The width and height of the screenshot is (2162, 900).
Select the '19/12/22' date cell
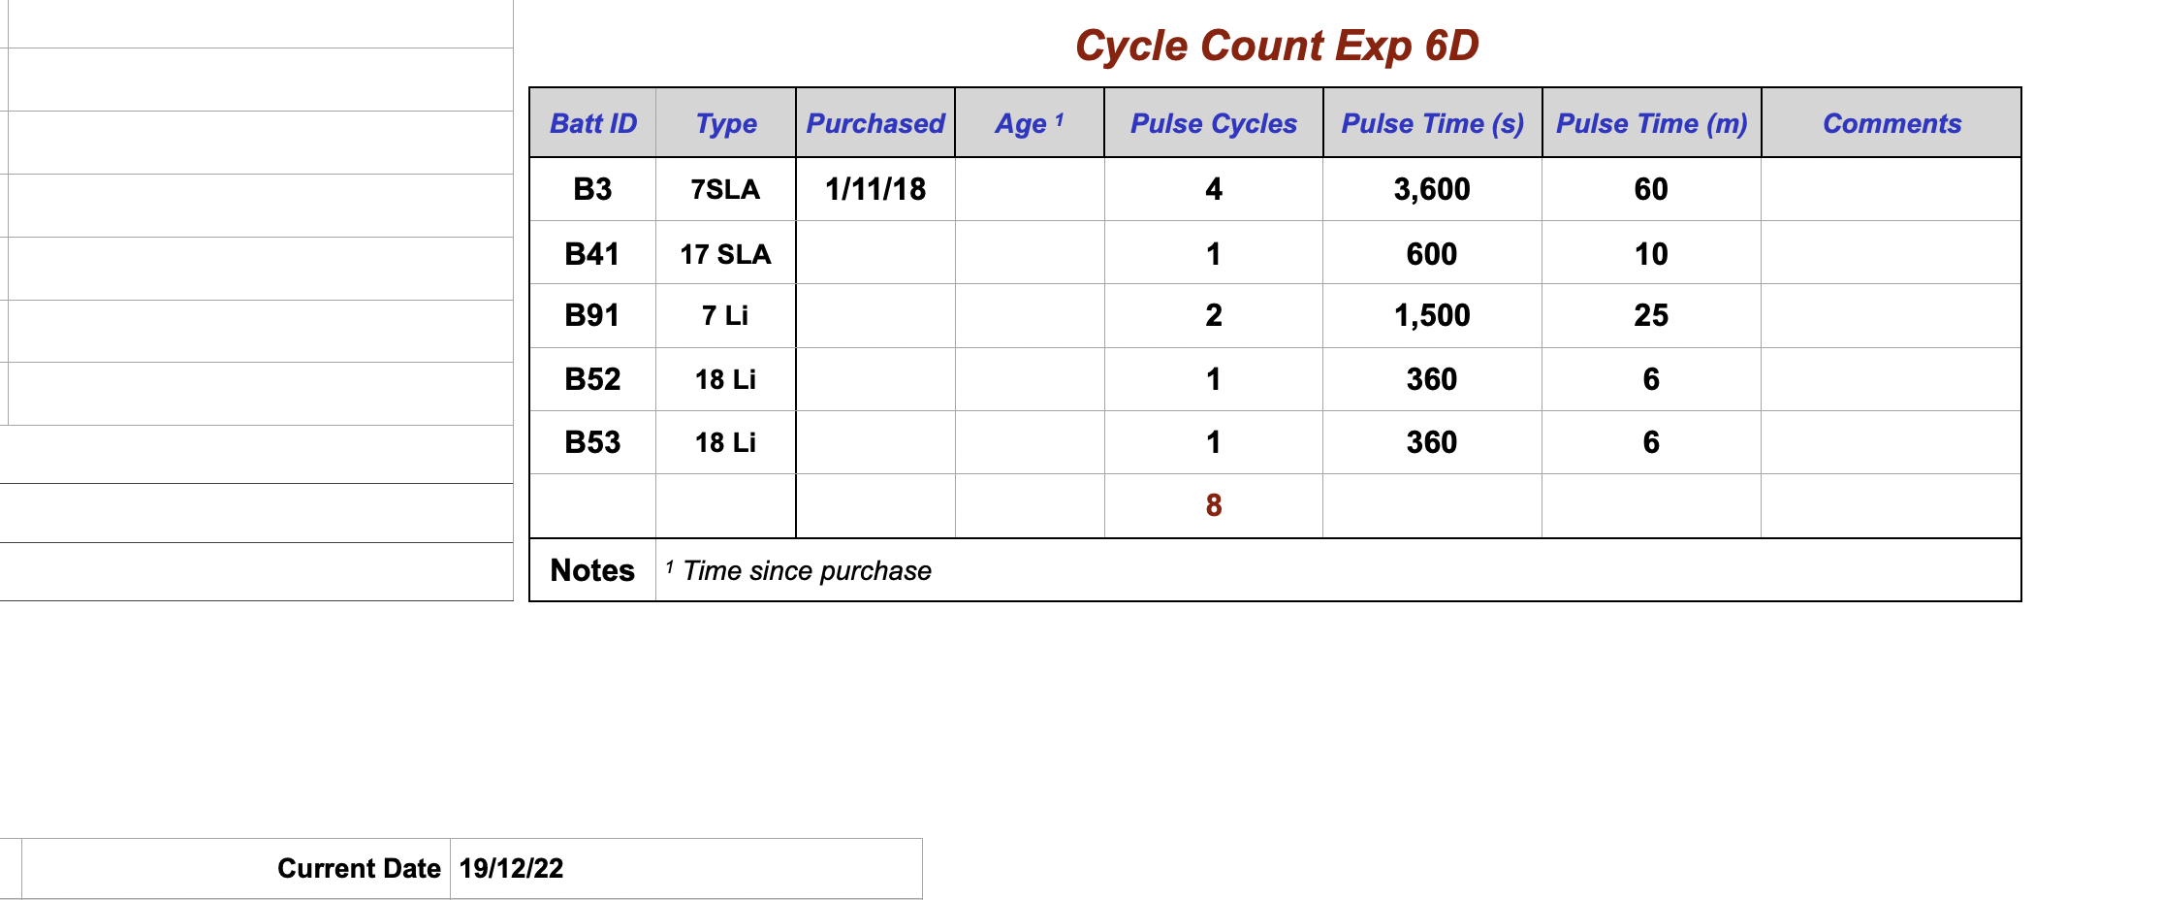[686, 868]
